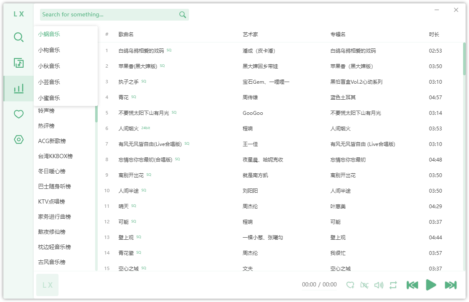469x302 pixels.
Task: Open the ACG新歌榜 chart
Action: click(51, 140)
